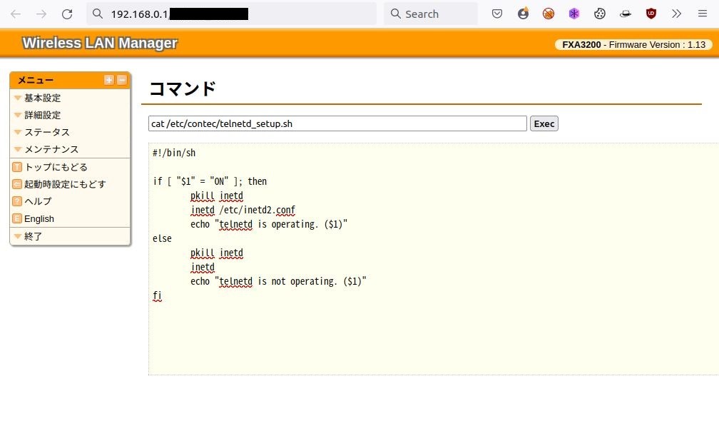Click the Firefox account avatar icon
This screenshot has height=431, width=719.
pos(523,14)
